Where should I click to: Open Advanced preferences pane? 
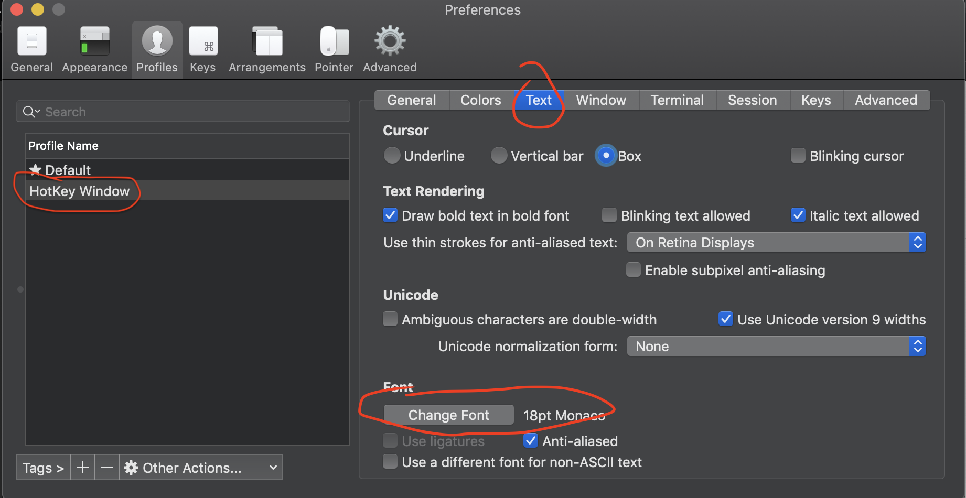[390, 49]
